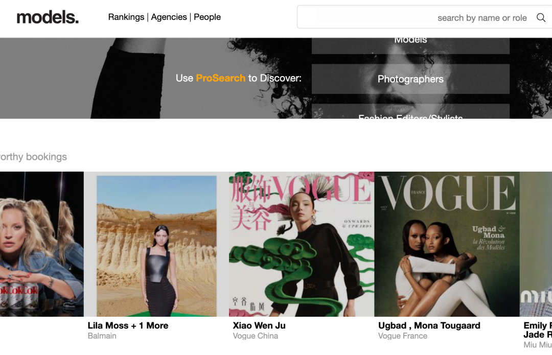The image size is (552, 355).
Task: Click the Balmain caption under Lila Moss
Action: click(102, 336)
